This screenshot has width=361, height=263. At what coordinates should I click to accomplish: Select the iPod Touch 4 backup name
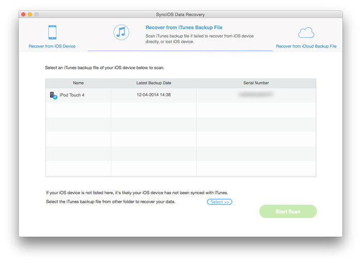pyautogui.click(x=72, y=95)
